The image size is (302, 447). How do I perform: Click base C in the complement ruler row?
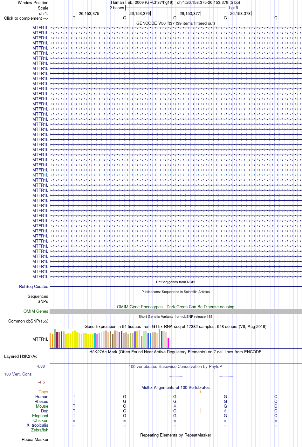[276, 18]
